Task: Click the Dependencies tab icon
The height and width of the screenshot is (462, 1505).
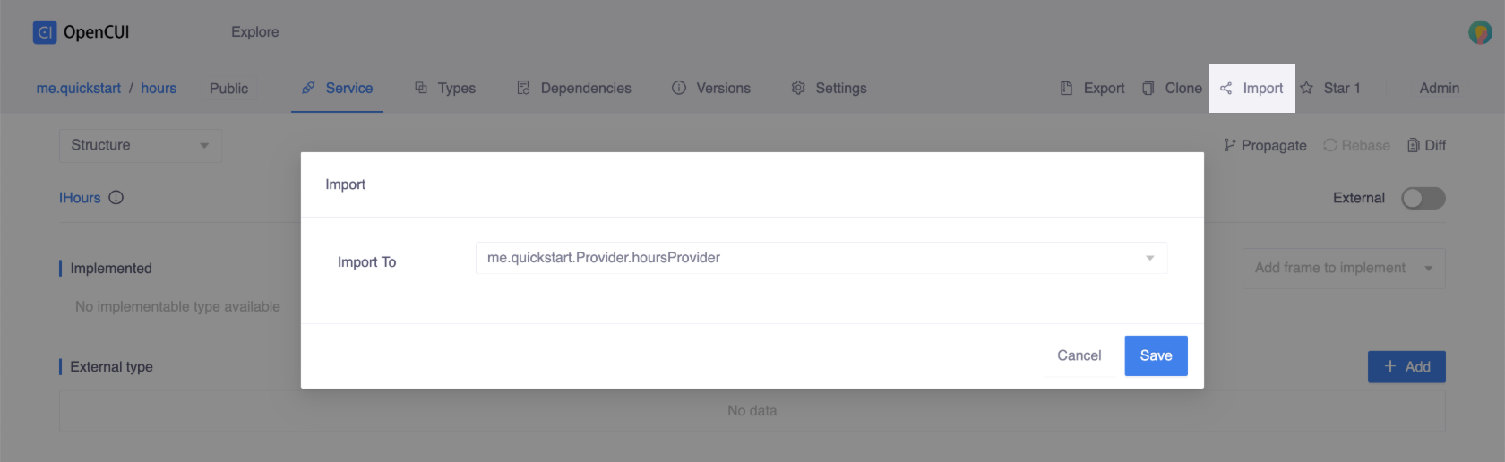Action: click(x=523, y=88)
